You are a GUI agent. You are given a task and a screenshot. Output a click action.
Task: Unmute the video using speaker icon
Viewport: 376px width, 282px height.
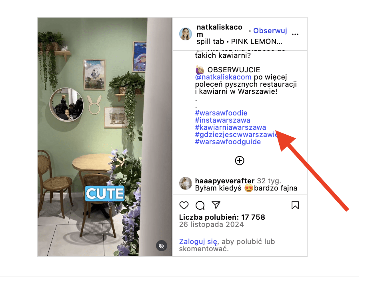point(161,246)
